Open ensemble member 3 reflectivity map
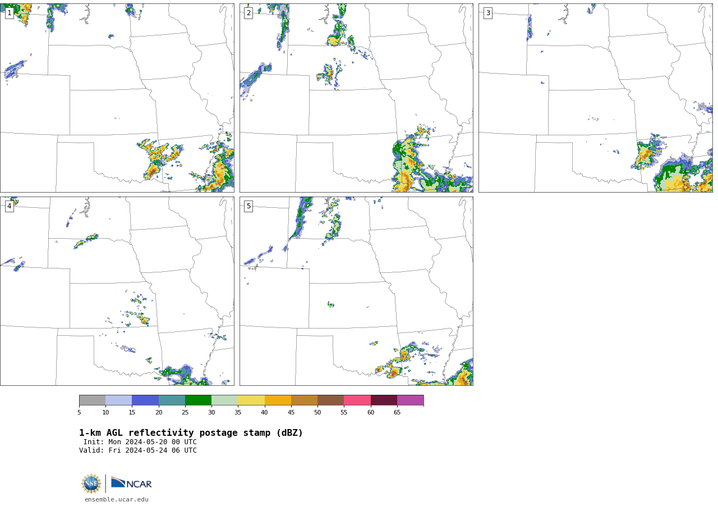The image size is (718, 506). [595, 98]
